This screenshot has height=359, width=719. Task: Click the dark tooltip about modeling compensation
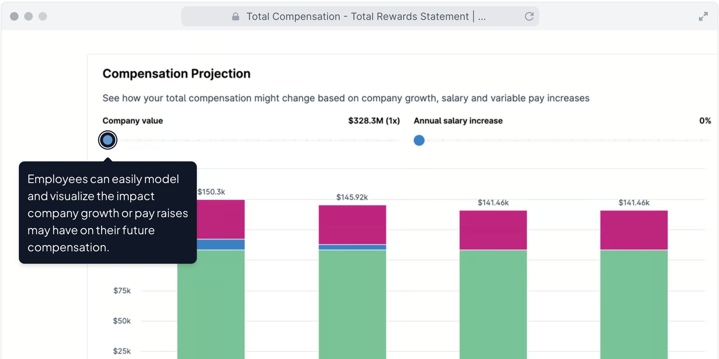pos(107,213)
